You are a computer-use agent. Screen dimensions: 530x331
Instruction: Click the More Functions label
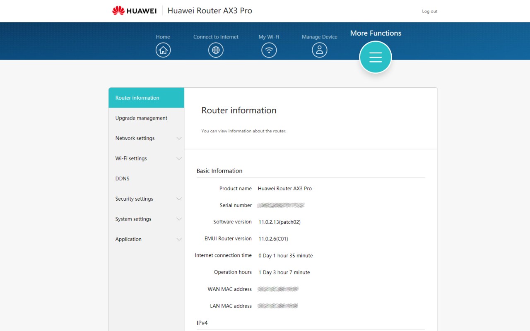[376, 33]
